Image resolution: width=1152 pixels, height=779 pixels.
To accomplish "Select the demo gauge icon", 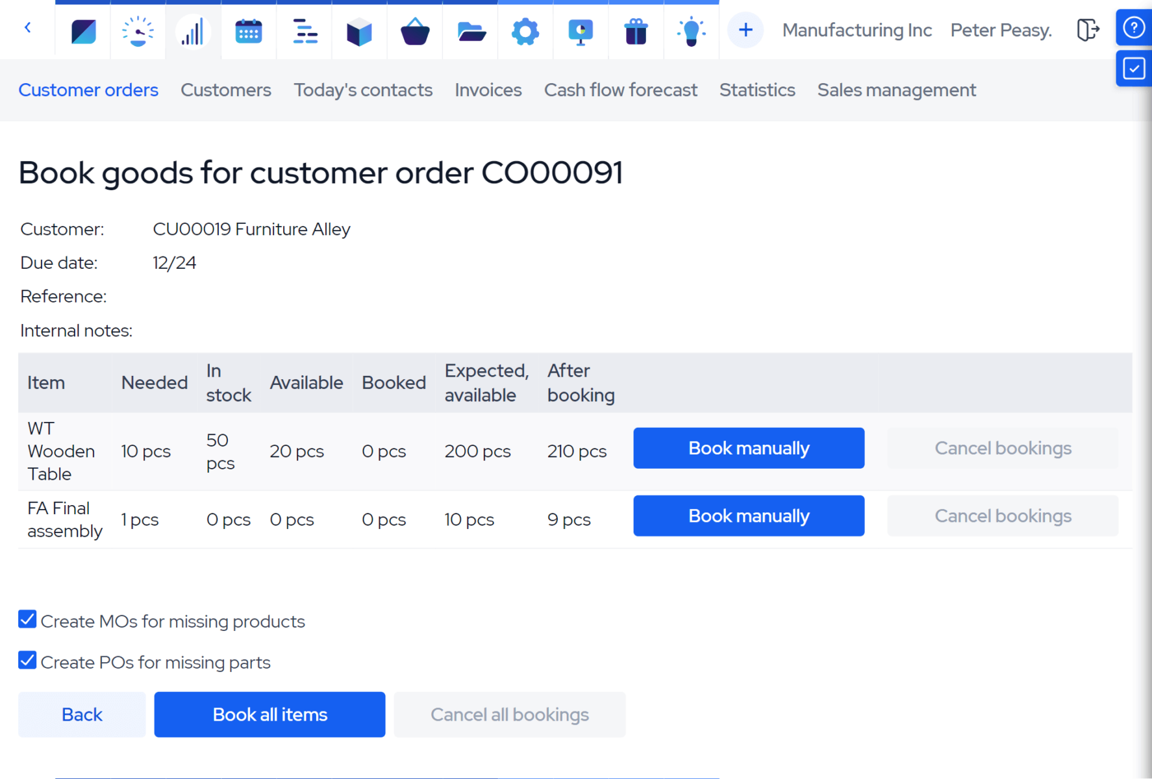I will 137,31.
